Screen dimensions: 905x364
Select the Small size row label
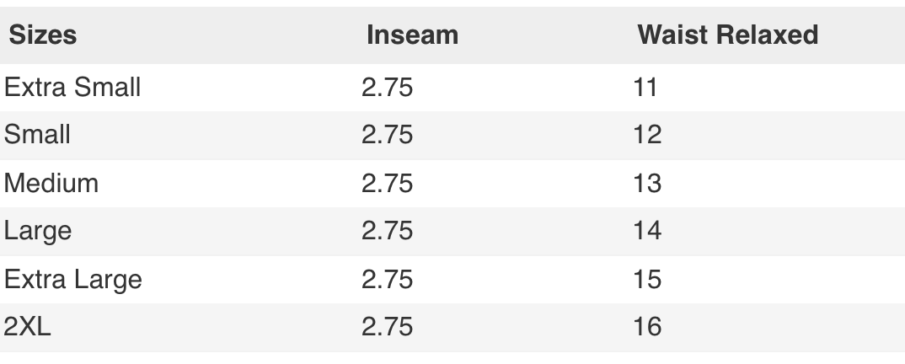pos(37,134)
